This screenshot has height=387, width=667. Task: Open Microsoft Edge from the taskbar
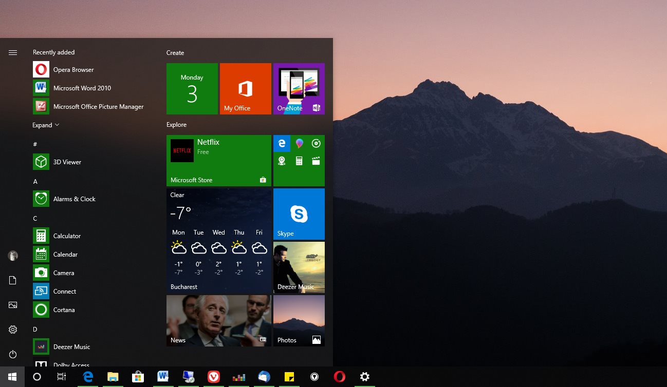pyautogui.click(x=88, y=377)
